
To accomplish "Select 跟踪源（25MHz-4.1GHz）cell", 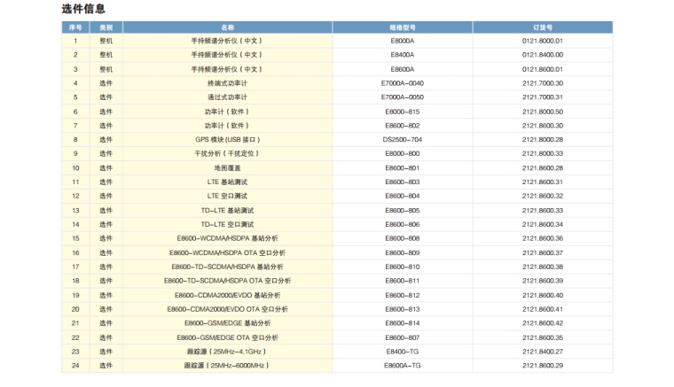I will (x=227, y=352).
